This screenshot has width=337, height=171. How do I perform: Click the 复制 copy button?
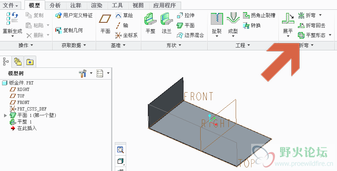[34, 15]
